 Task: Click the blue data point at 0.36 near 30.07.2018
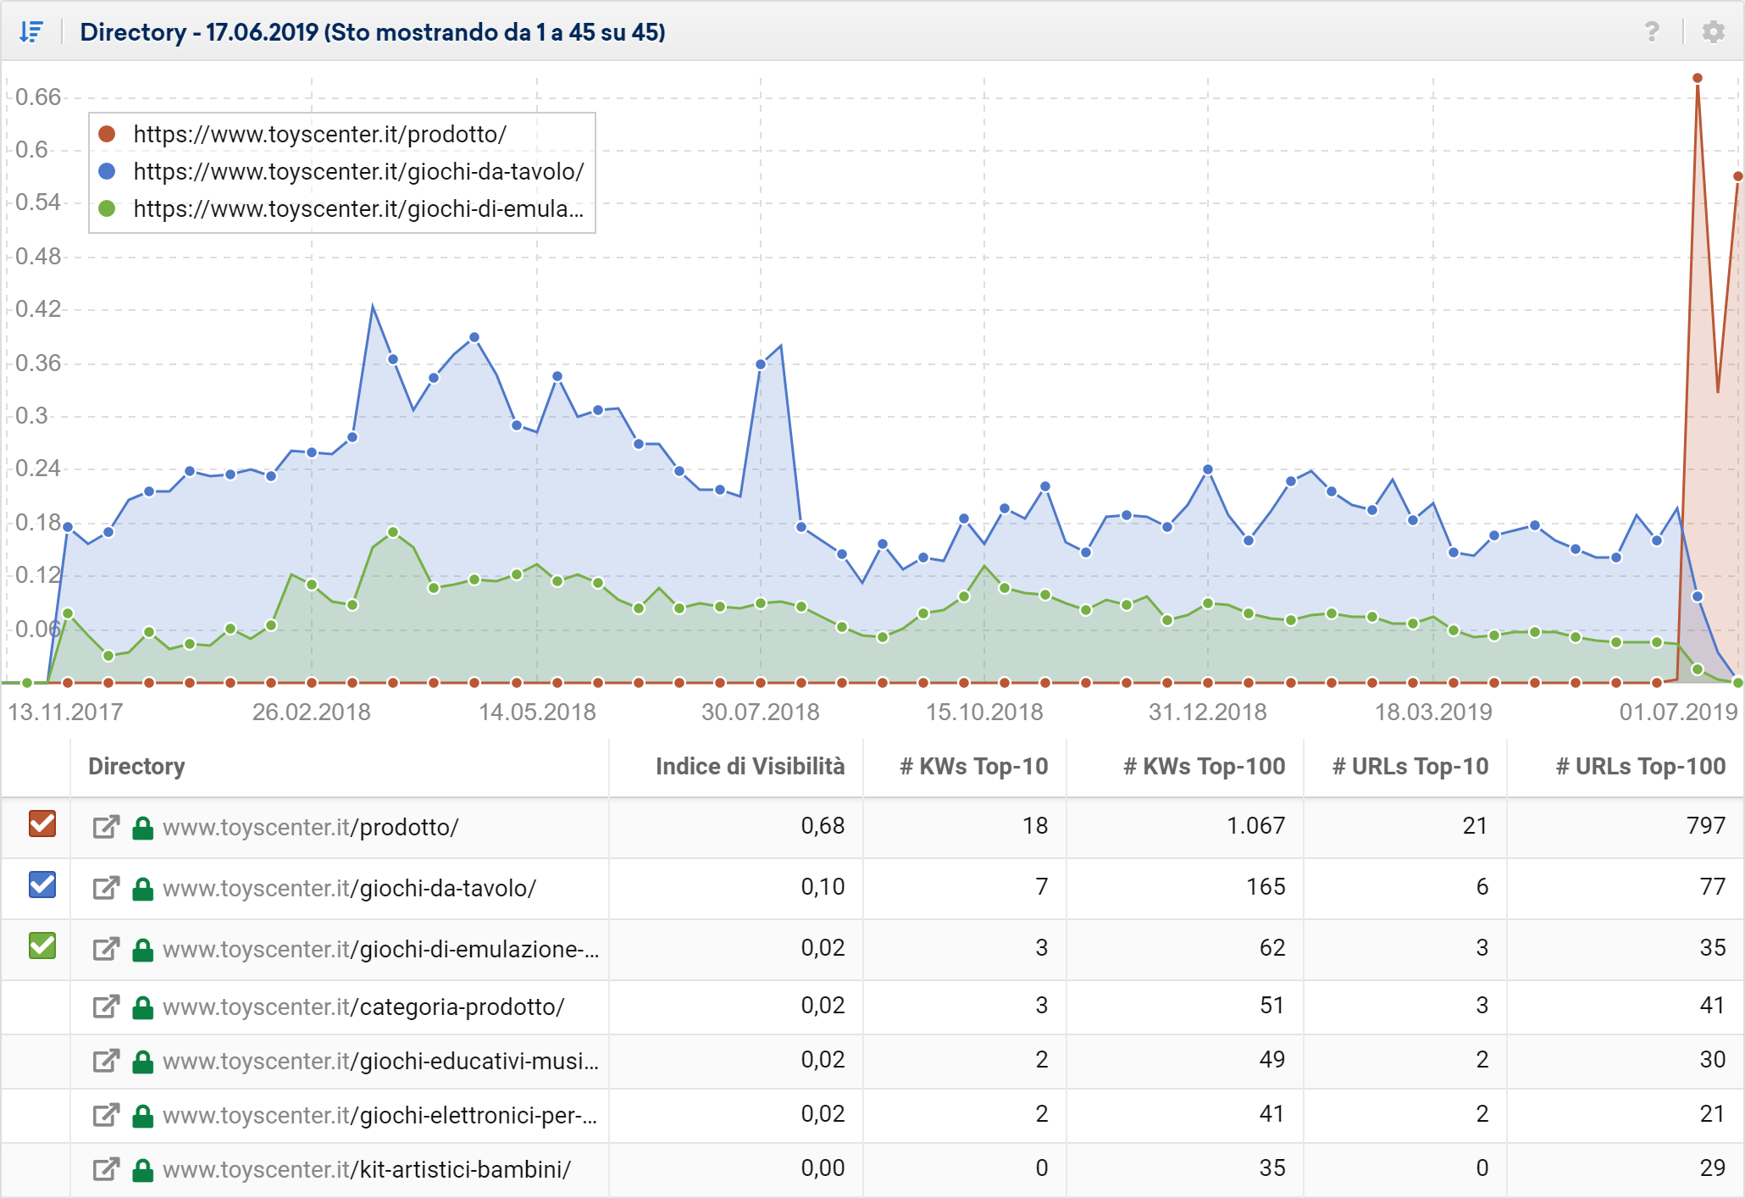click(x=761, y=364)
